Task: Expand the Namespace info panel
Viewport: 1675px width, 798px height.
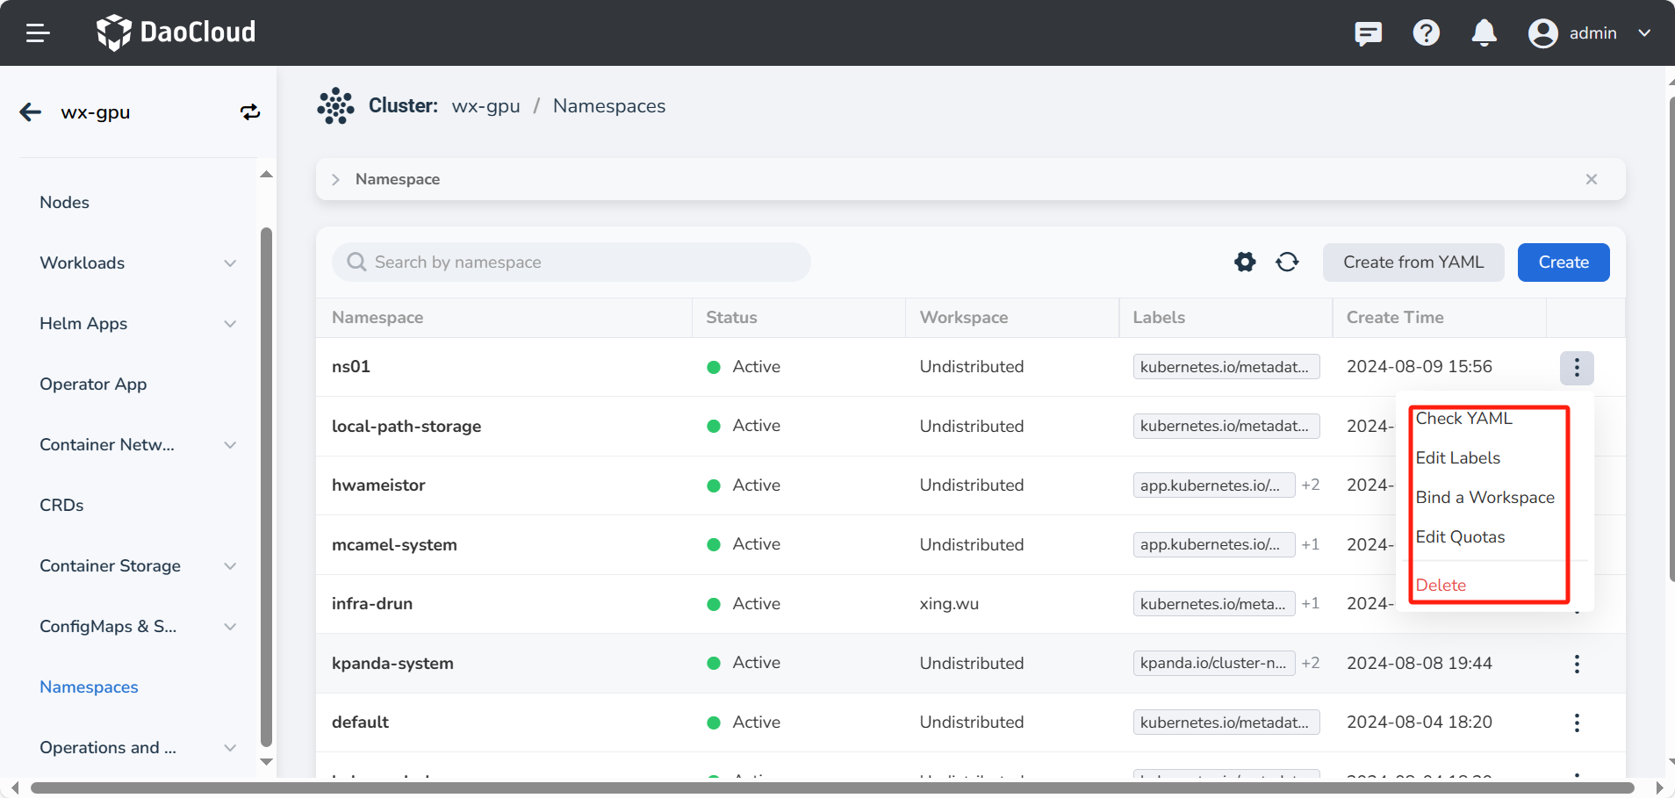Action: coord(335,179)
